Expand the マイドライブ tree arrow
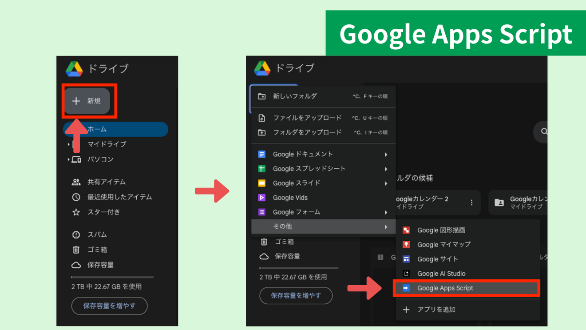 pyautogui.click(x=68, y=144)
